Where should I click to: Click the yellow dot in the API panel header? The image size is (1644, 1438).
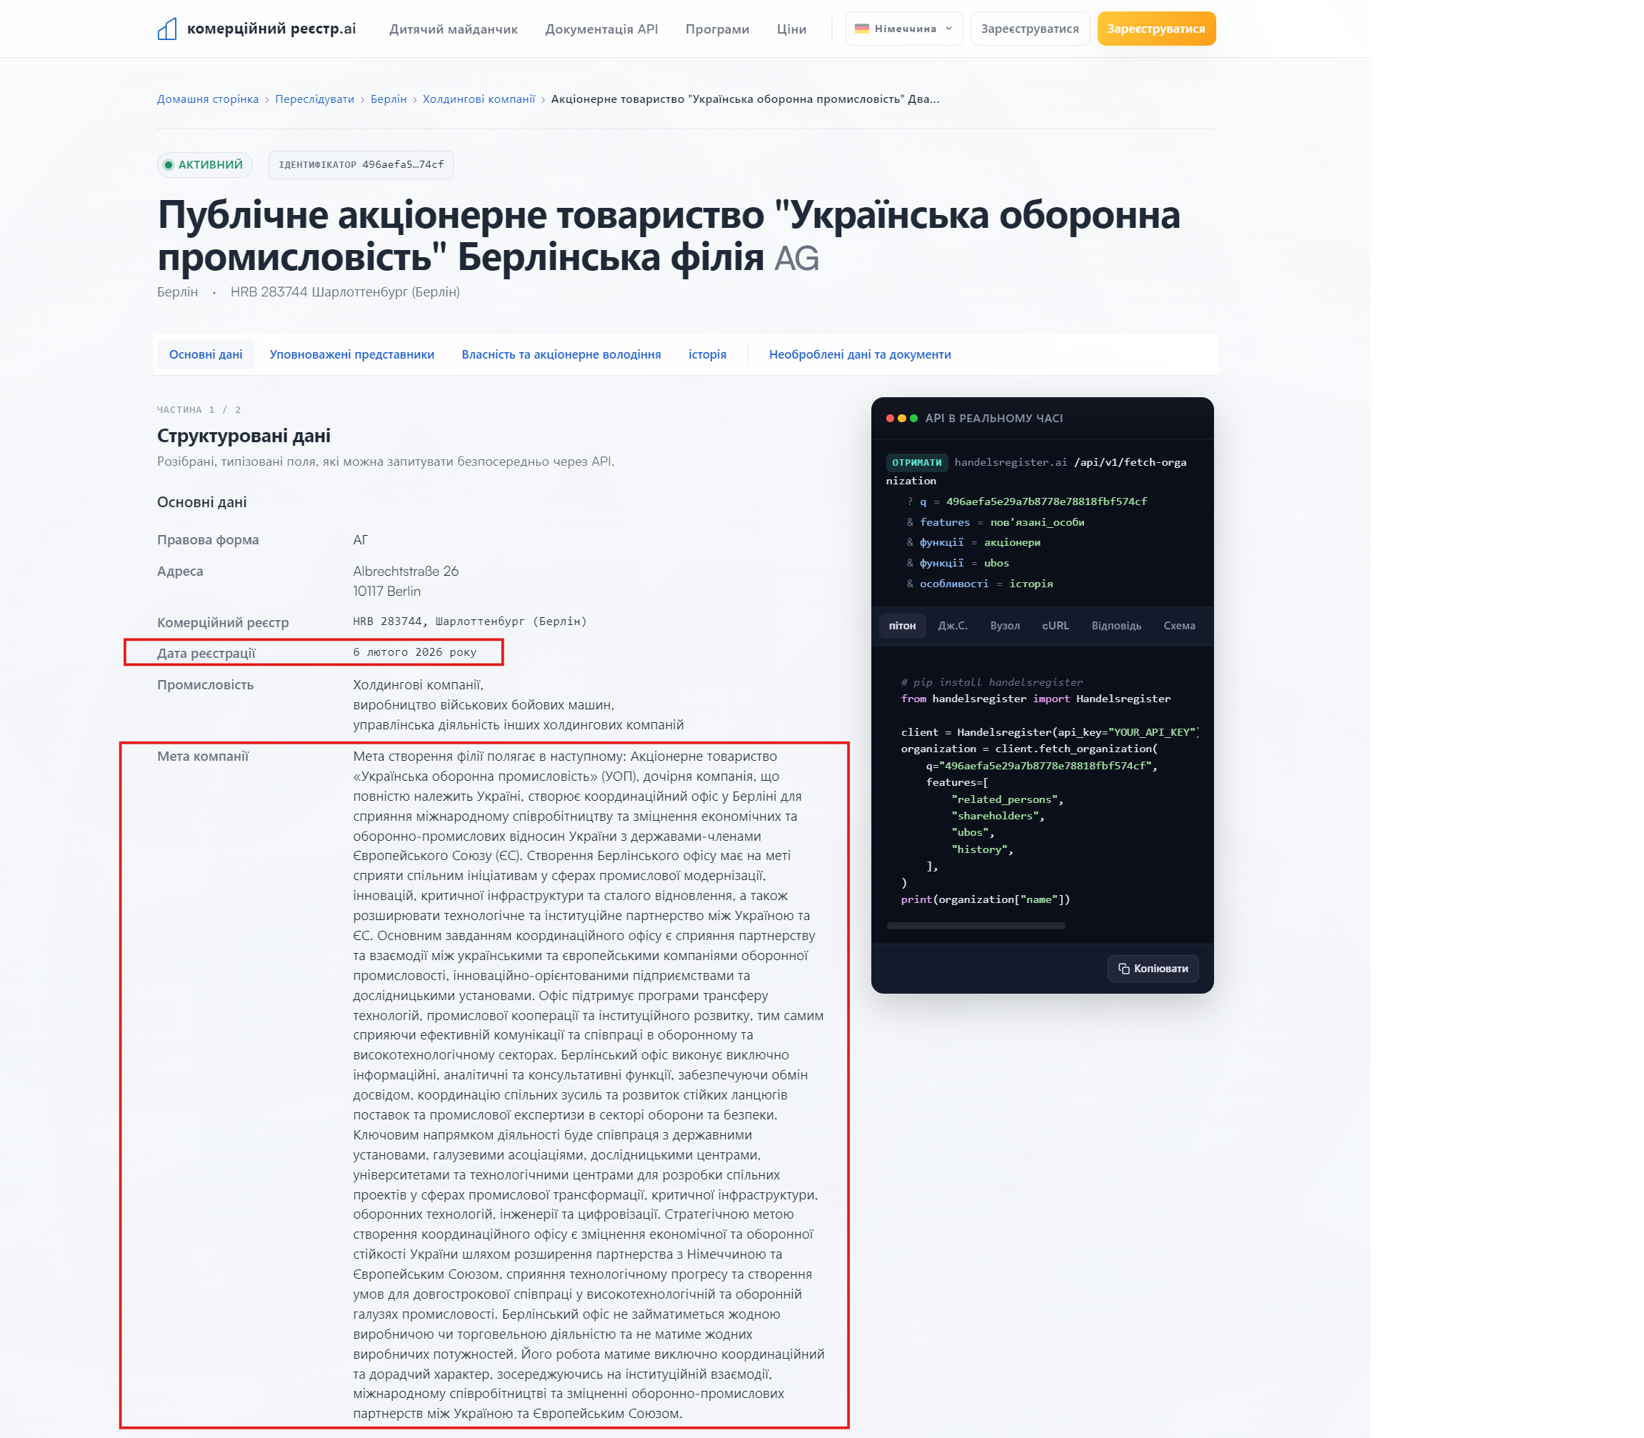(x=902, y=418)
